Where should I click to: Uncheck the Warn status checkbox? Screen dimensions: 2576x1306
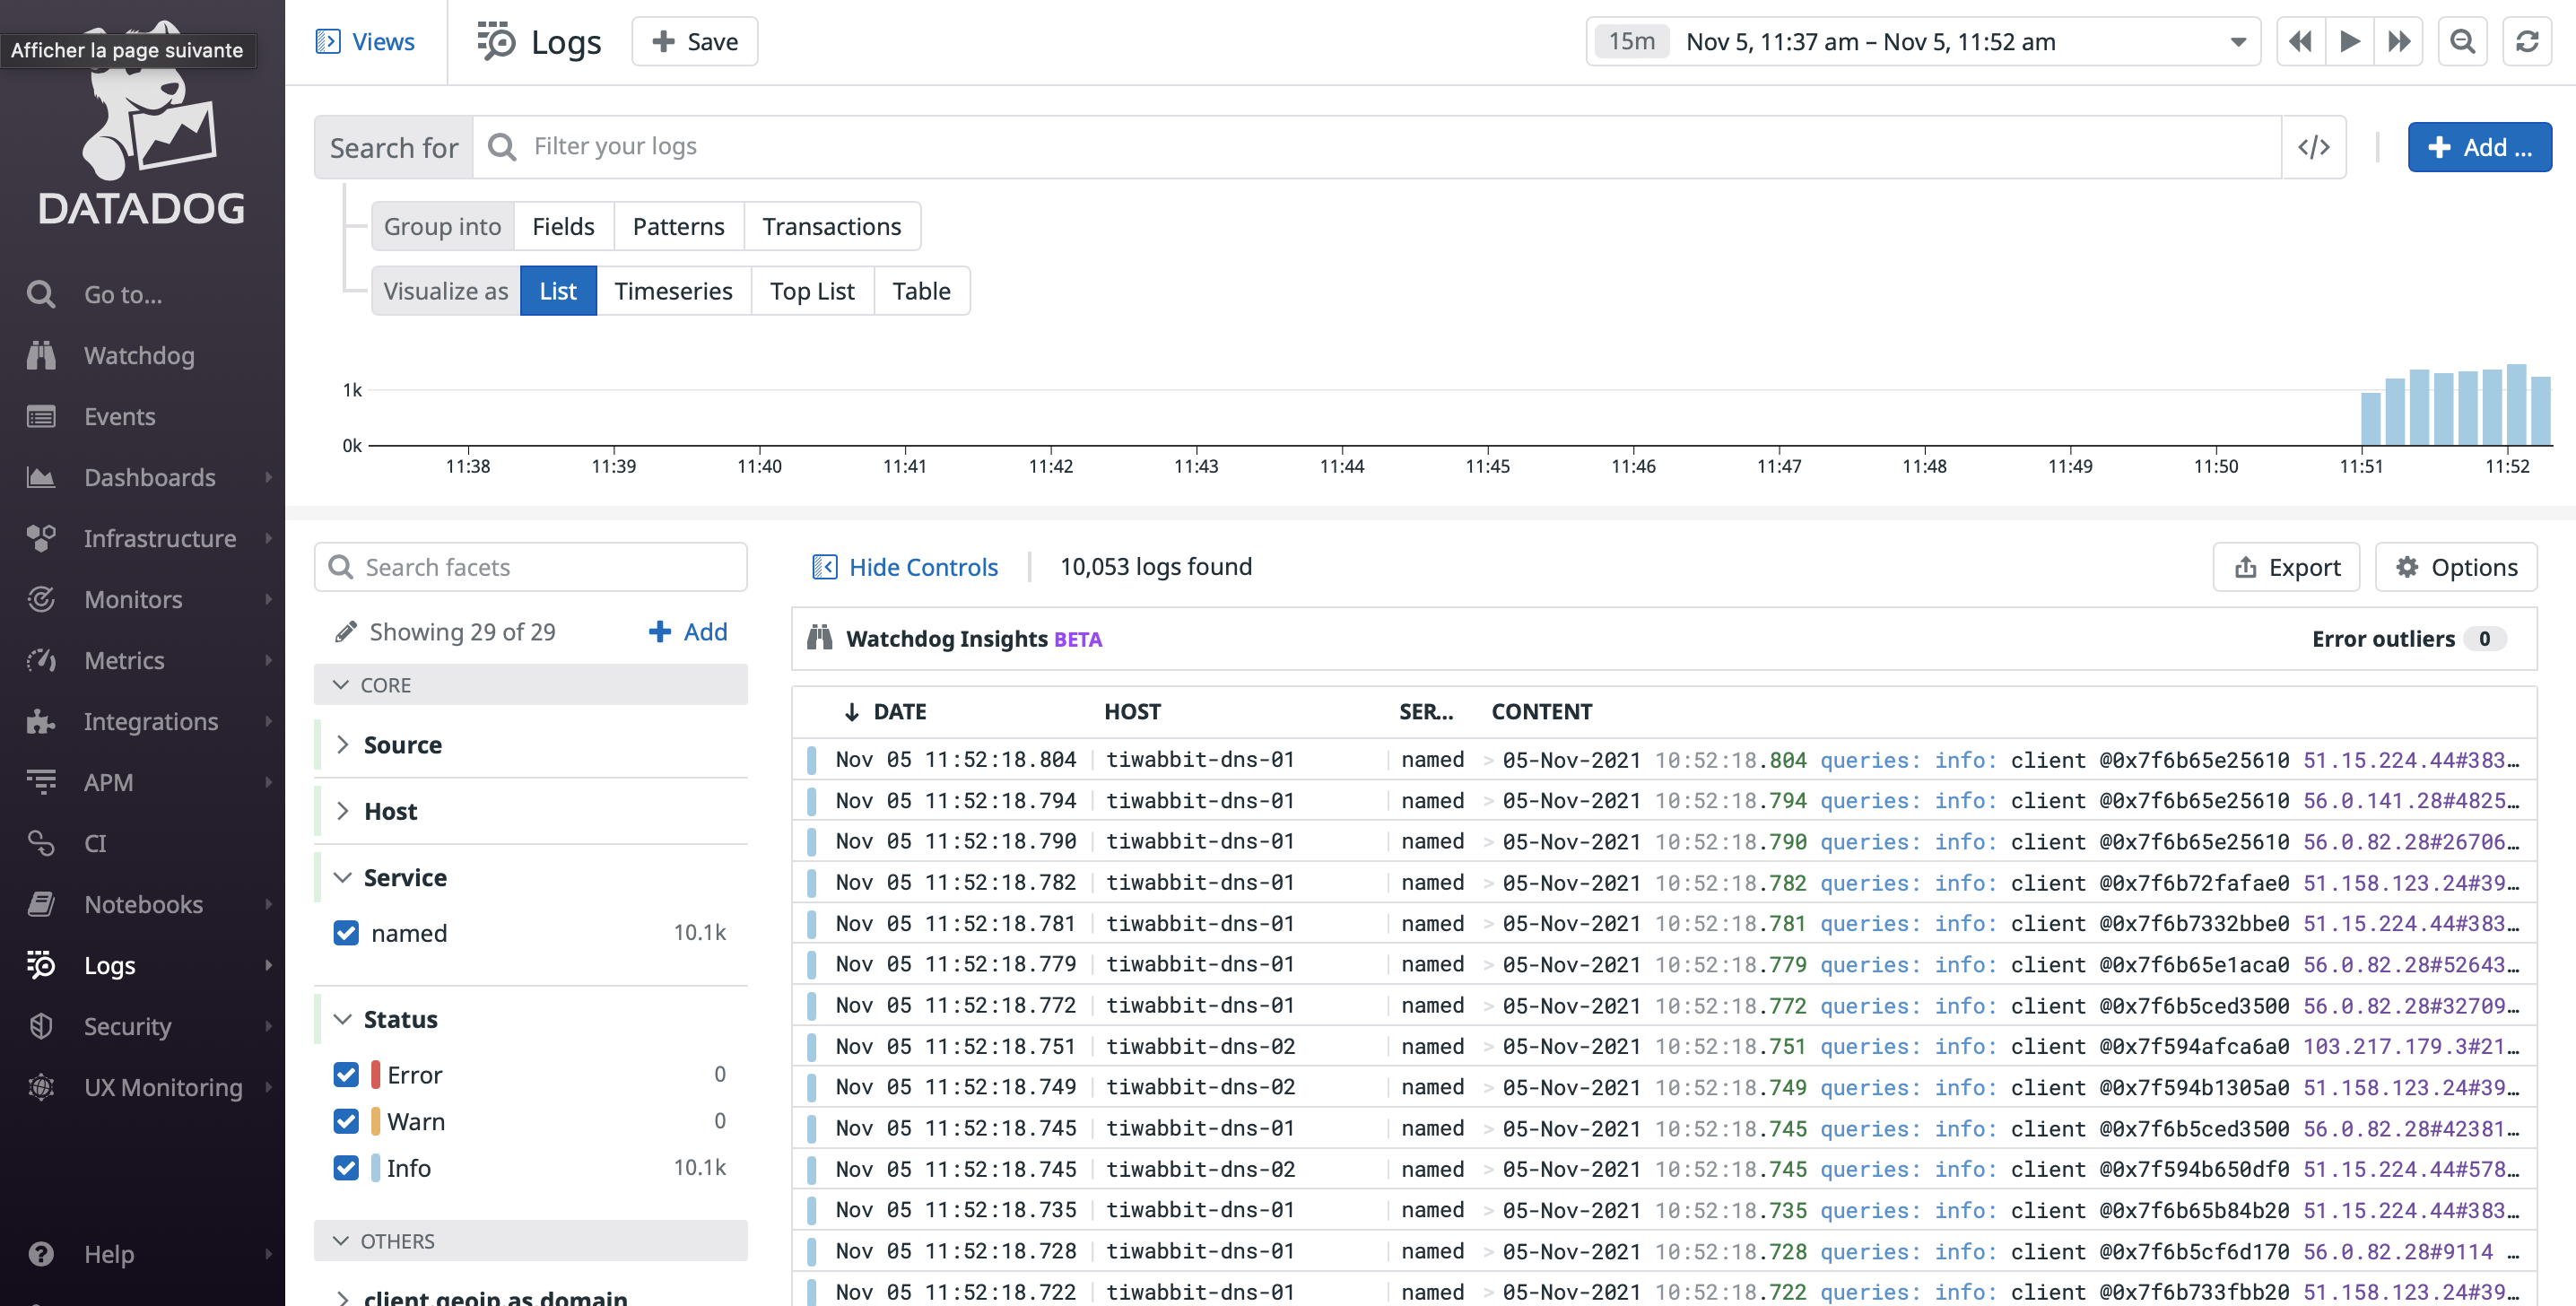coord(346,1121)
